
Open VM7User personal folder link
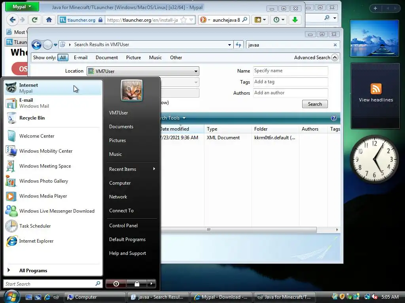click(x=118, y=112)
